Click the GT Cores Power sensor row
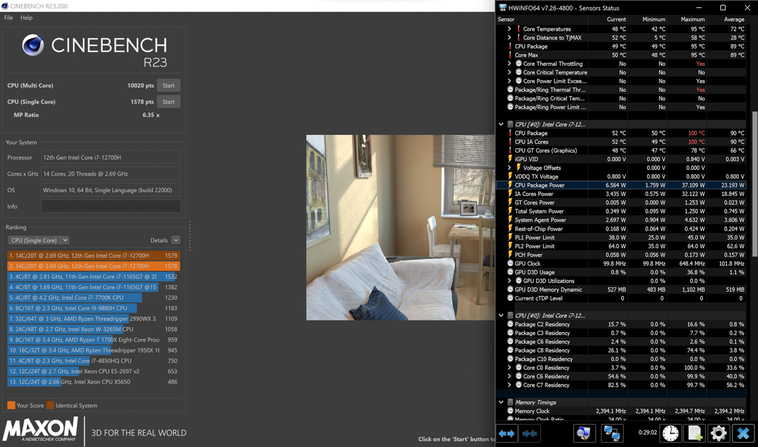Screen dimensions: 758x447 pos(621,203)
